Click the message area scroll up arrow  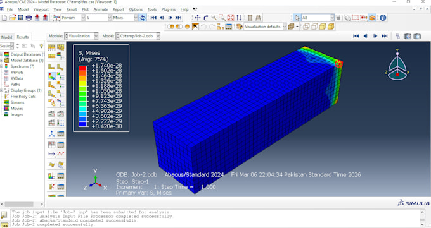click(423, 212)
